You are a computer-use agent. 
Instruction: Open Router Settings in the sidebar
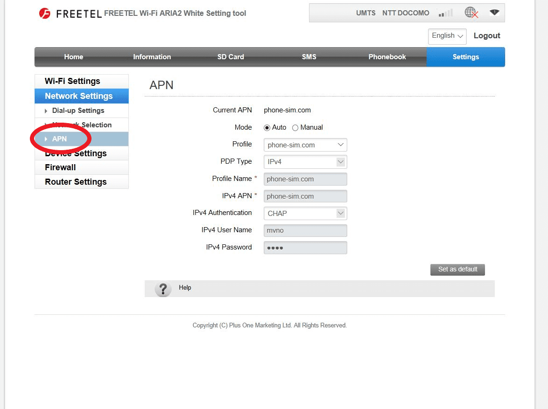tap(76, 182)
